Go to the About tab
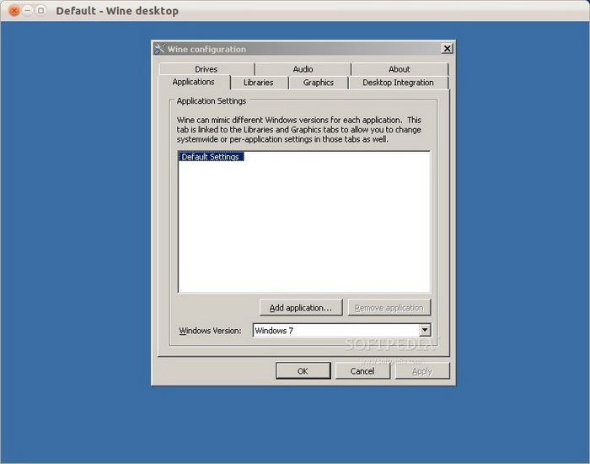Viewport: 590px width, 464px height. (400, 69)
